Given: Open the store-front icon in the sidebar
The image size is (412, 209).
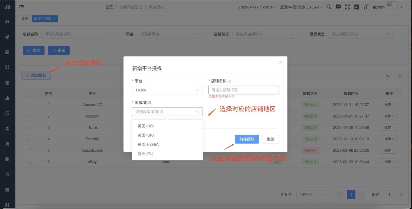Looking at the screenshot, I should (x=7, y=83).
